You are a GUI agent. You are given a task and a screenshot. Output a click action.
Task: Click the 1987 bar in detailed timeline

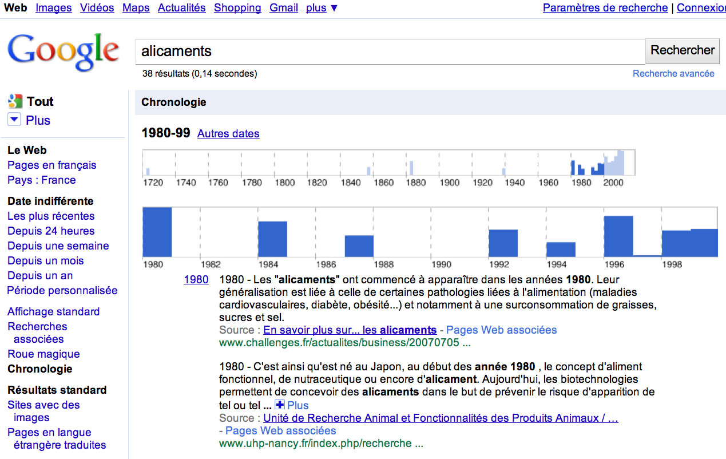(359, 247)
